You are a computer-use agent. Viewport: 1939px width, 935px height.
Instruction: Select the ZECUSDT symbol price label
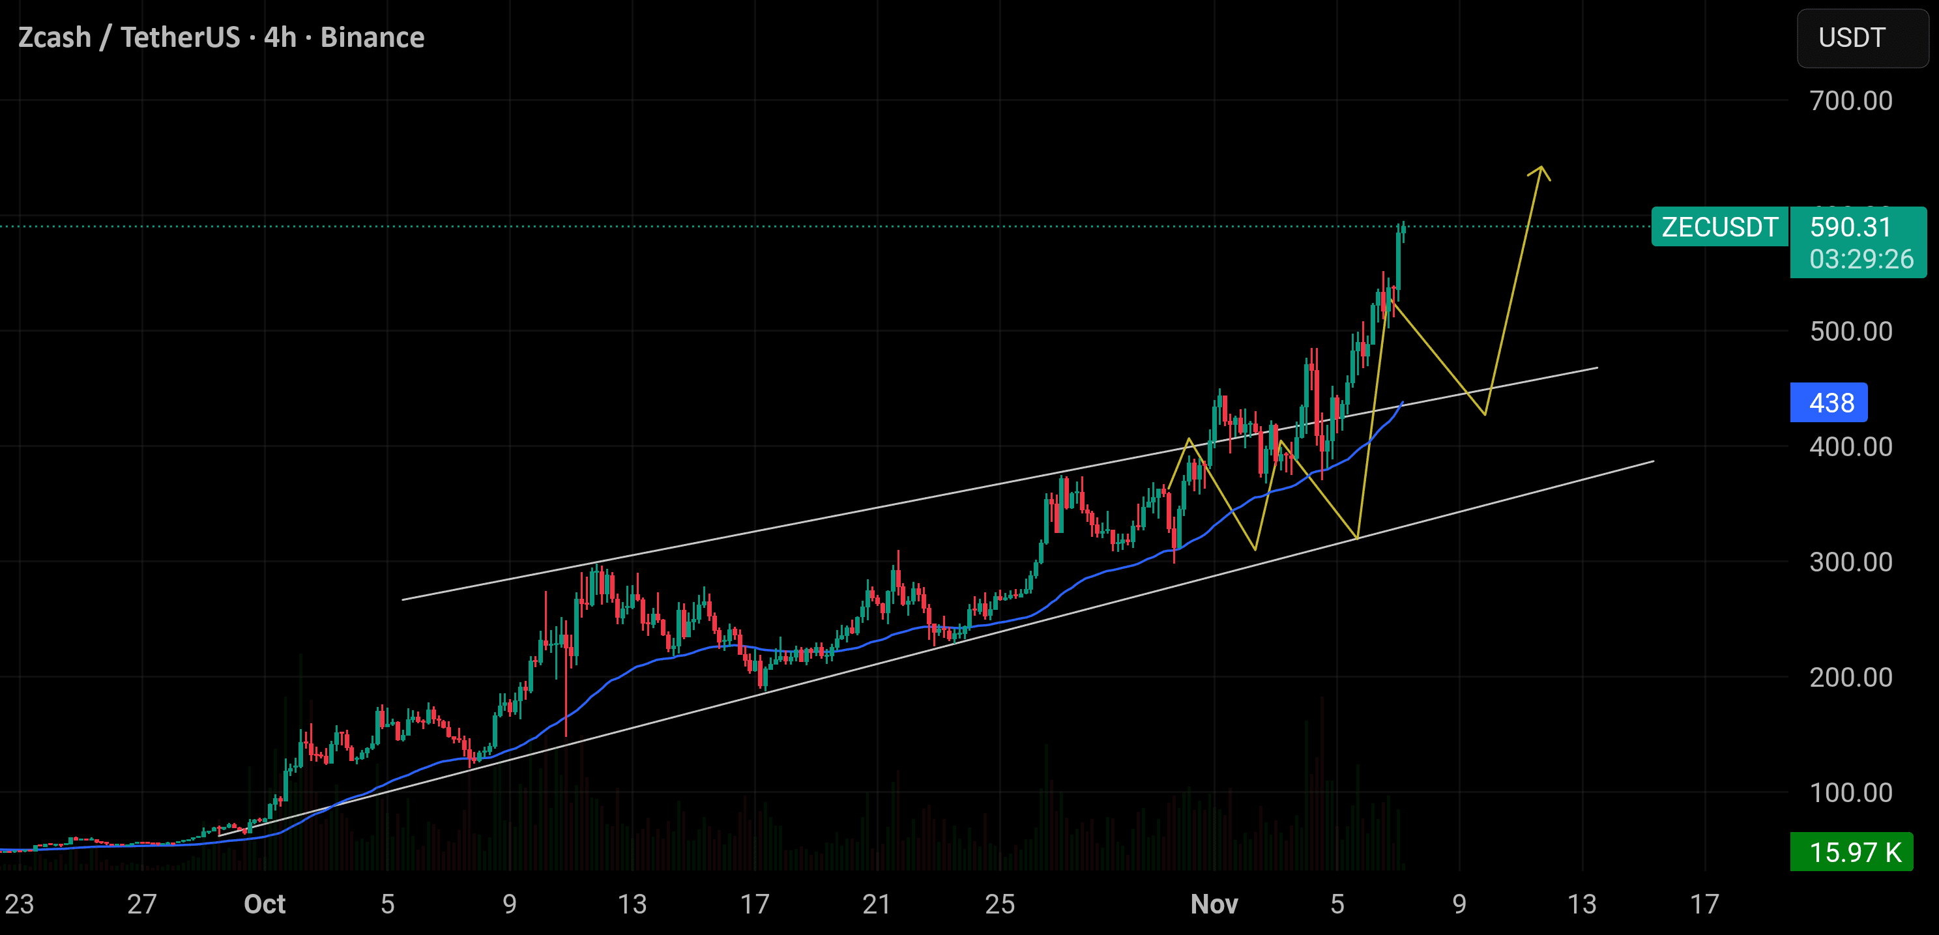click(1719, 226)
